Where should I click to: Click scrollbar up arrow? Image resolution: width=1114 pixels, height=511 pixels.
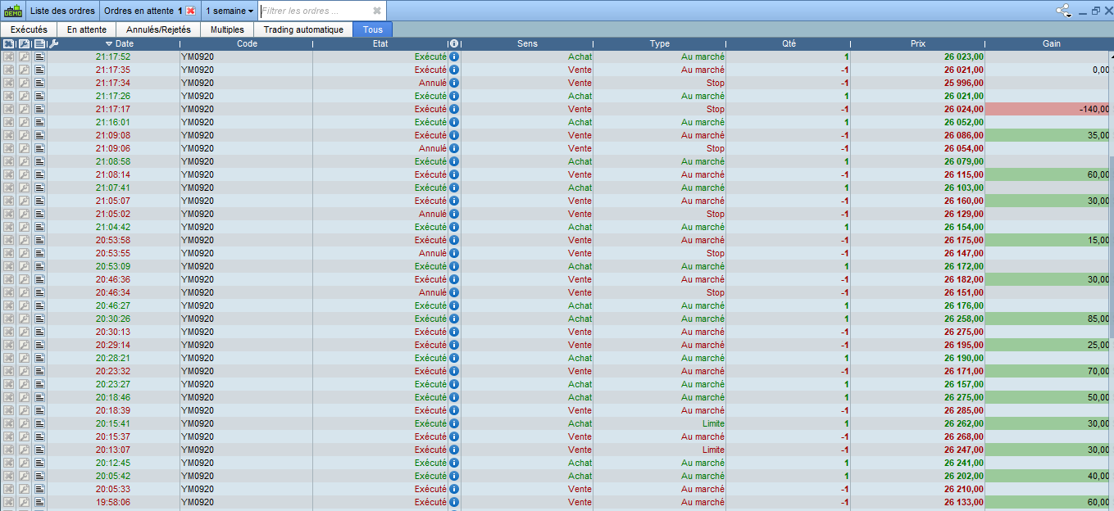click(x=1111, y=56)
